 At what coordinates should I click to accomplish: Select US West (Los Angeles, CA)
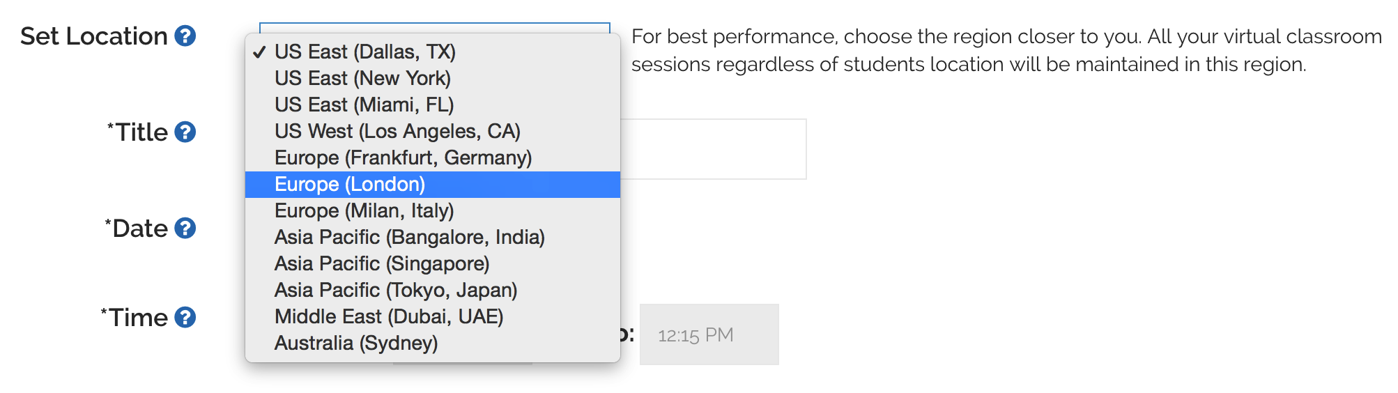[x=433, y=131]
